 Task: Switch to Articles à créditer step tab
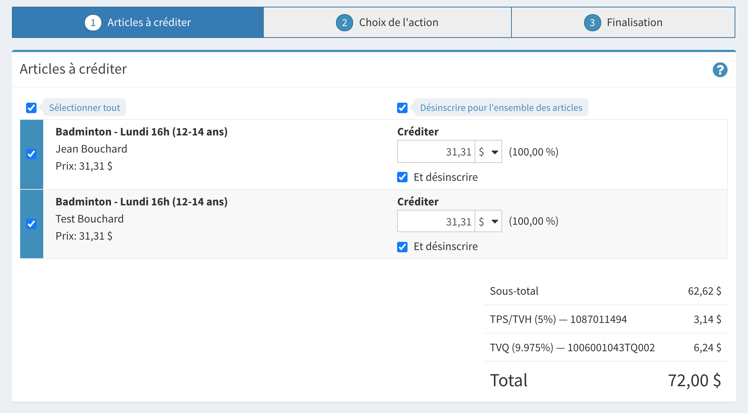click(x=138, y=22)
